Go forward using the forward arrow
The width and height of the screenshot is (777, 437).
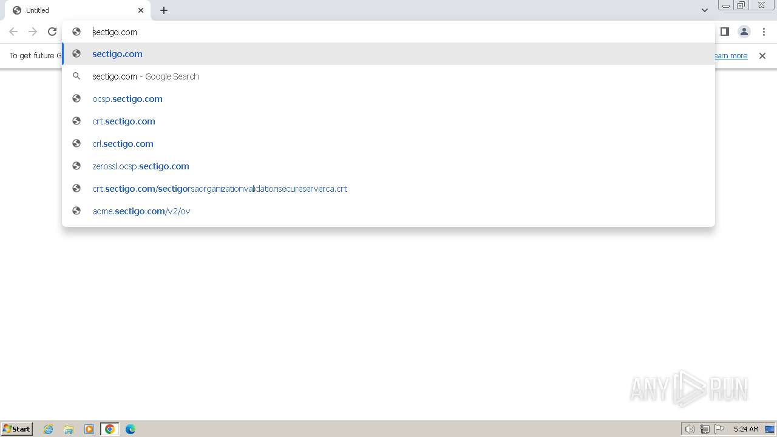(33, 32)
